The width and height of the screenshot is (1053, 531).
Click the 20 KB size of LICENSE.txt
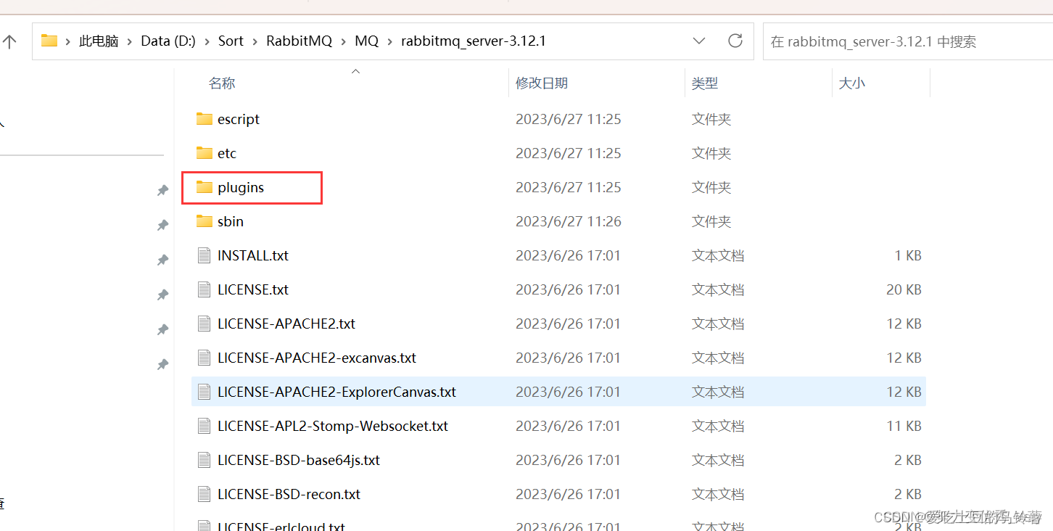904,289
